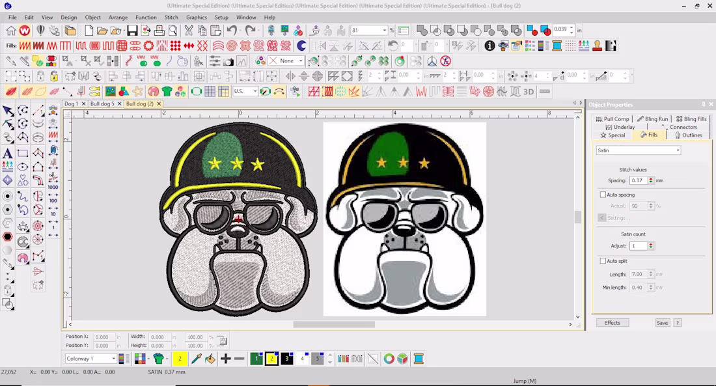Select black color swatch 3
716x386 pixels.
(287, 359)
